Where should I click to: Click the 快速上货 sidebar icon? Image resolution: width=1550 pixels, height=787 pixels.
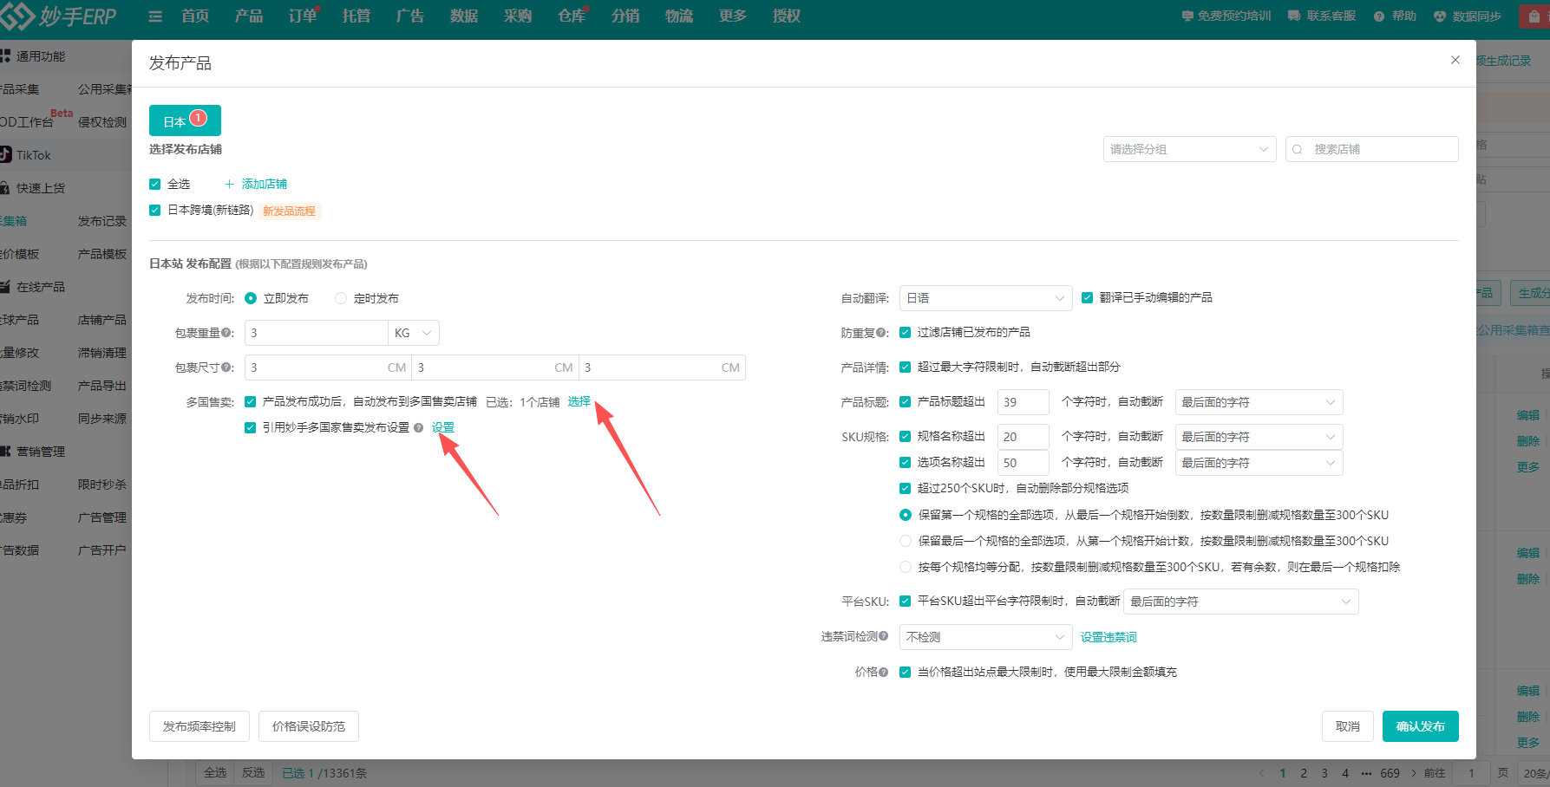[6, 188]
